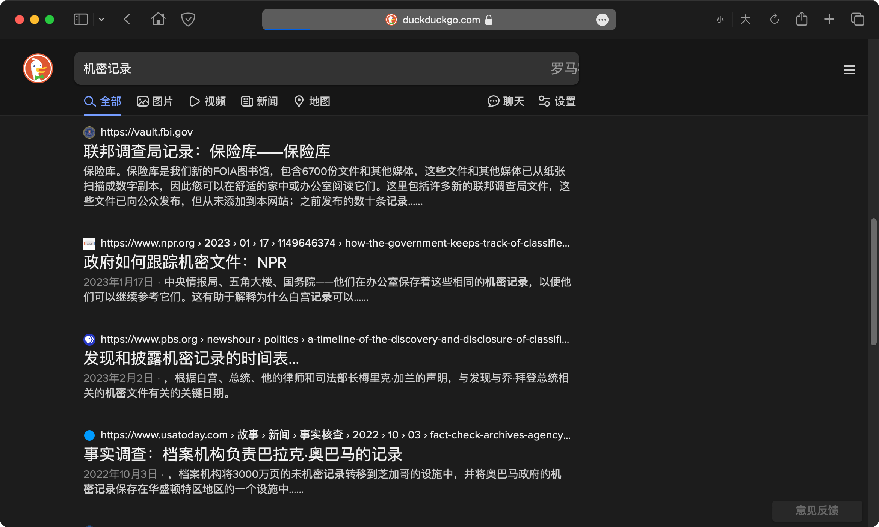Open the ellipsis menu in address bar
Screen dimensions: 879x527
[602, 20]
